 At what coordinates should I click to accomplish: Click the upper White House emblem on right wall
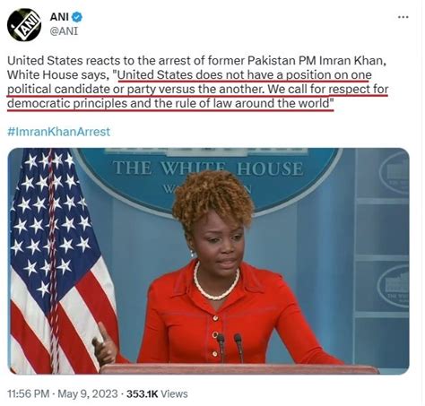point(395,173)
